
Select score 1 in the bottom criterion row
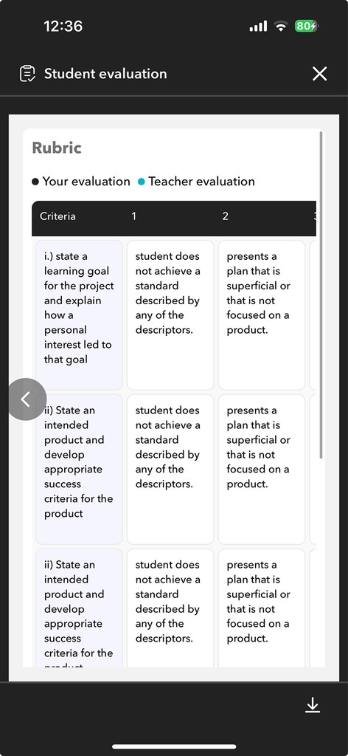pos(170,608)
